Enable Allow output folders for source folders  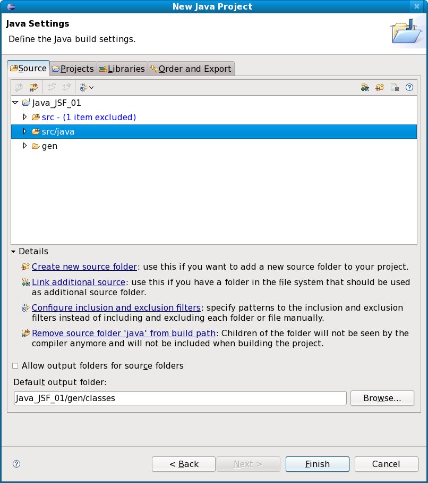coord(15,366)
